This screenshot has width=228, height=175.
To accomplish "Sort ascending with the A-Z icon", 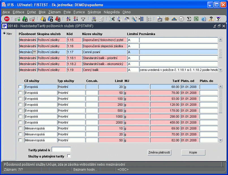I will click(68, 19).
